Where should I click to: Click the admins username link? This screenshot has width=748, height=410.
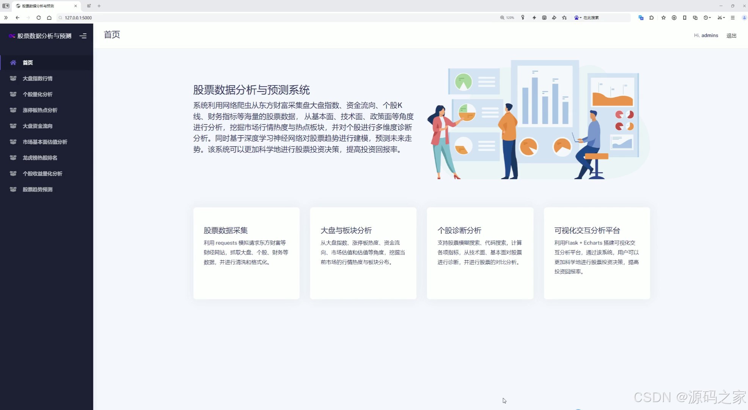(x=709, y=36)
